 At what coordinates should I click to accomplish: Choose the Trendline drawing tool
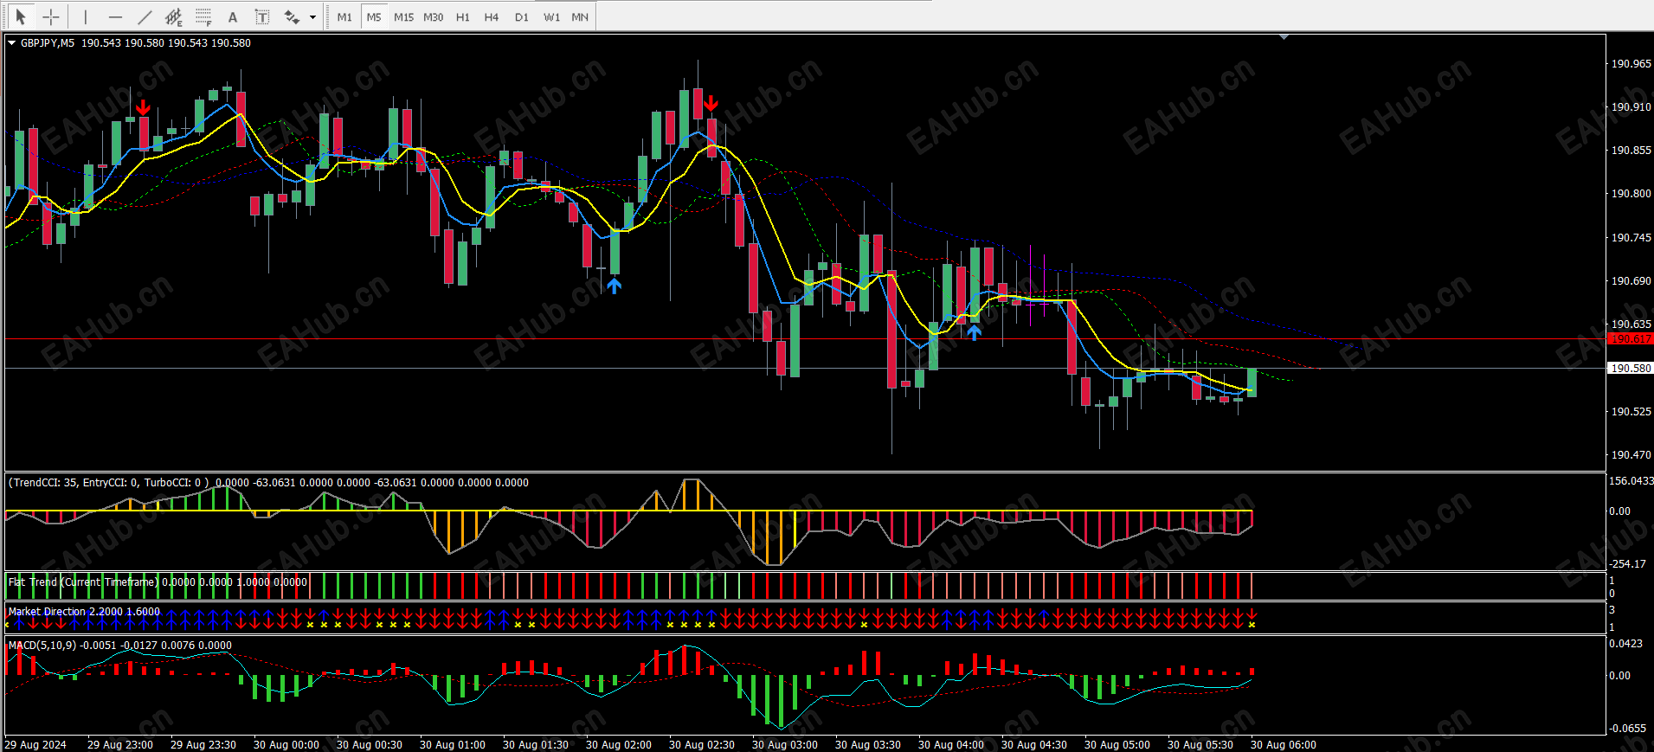pos(145,16)
